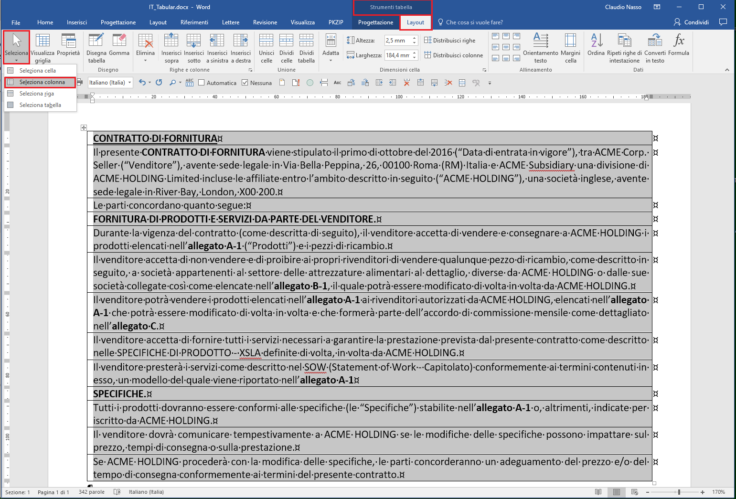This screenshot has height=499, width=736.
Task: Toggle Ripeti righe di intestazione
Action: pyautogui.click(x=624, y=47)
